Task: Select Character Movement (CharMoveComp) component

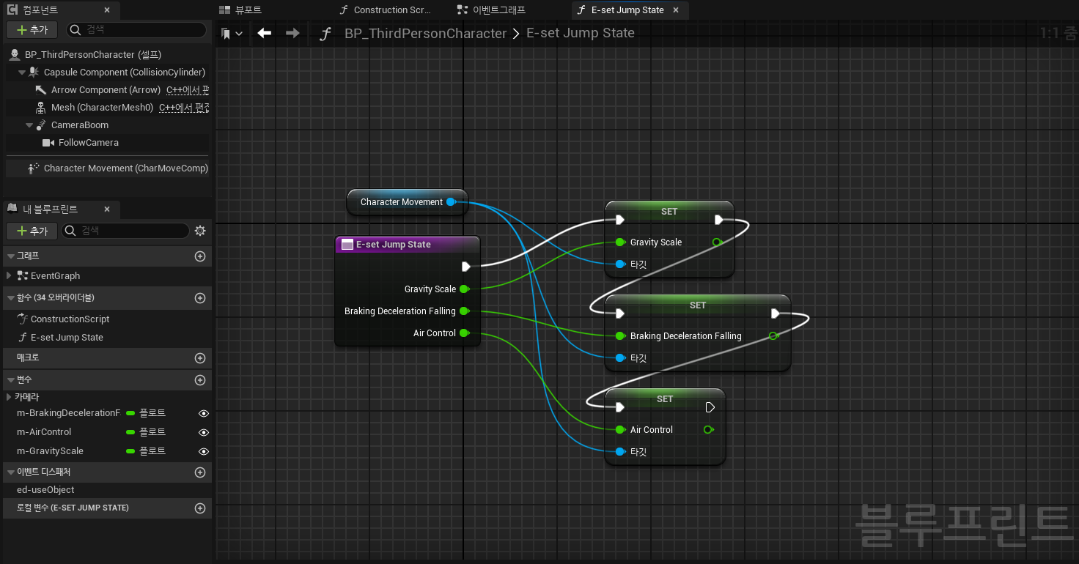Action: pyautogui.click(x=107, y=168)
